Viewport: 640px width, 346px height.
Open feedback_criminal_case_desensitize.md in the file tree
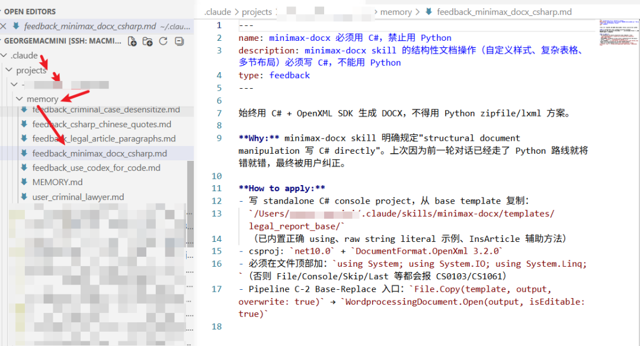coord(106,109)
